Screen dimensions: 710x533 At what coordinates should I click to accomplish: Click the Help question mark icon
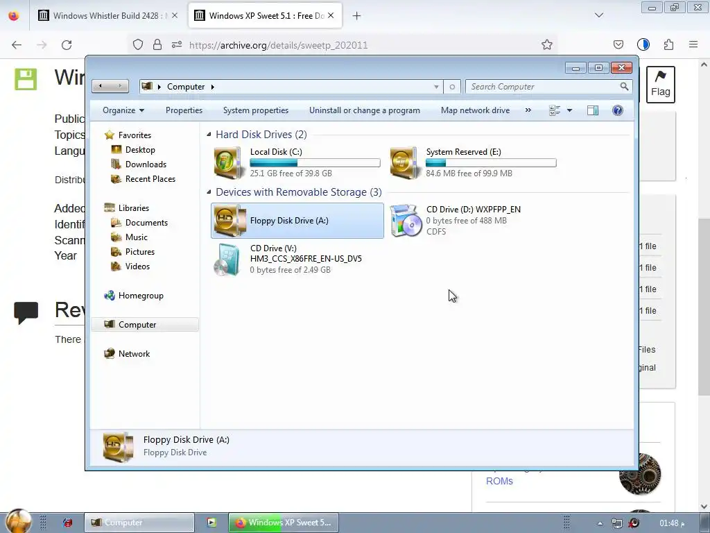617,110
